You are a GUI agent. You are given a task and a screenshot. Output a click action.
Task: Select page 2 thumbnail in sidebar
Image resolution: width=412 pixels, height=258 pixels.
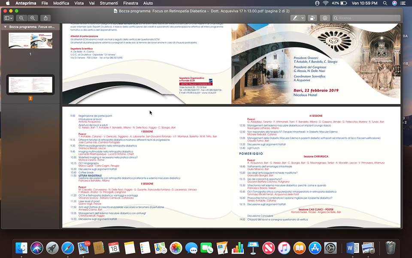coord(30,85)
